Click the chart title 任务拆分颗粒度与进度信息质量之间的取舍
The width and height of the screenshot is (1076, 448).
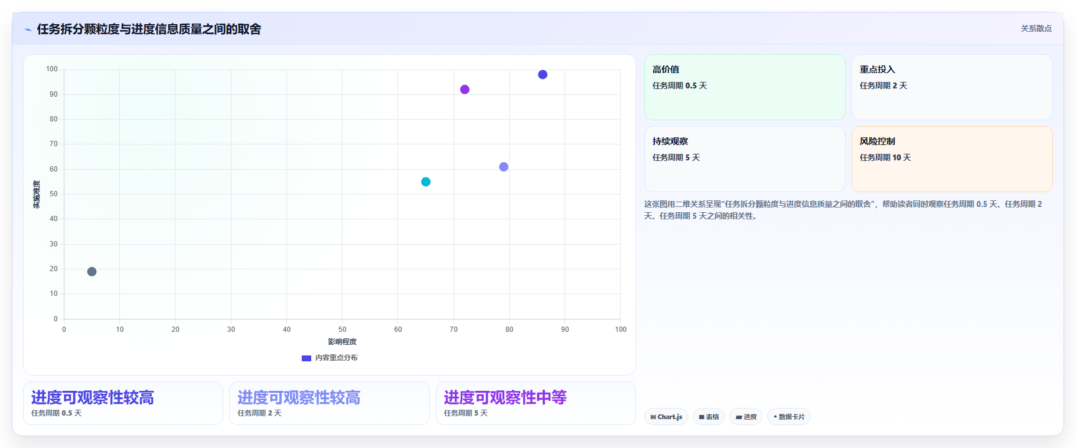(x=149, y=29)
